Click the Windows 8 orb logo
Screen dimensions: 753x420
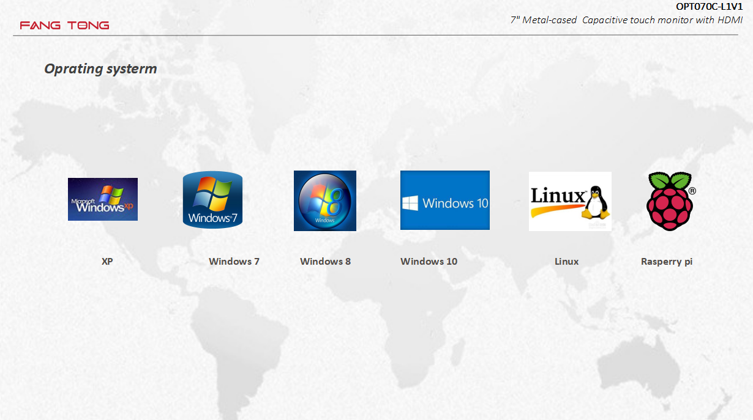coord(325,201)
